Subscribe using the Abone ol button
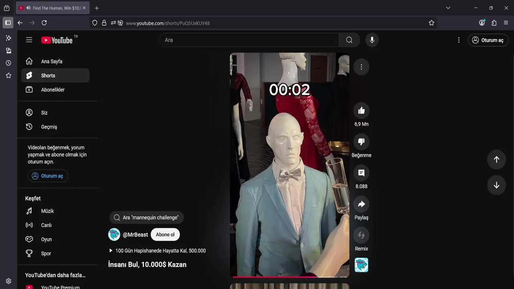 tap(165, 234)
